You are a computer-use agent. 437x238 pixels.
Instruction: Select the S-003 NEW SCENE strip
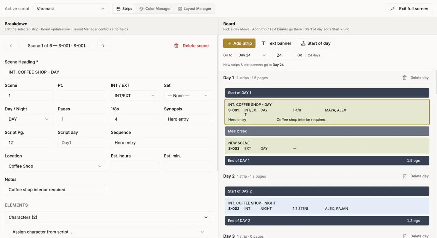(x=327, y=146)
